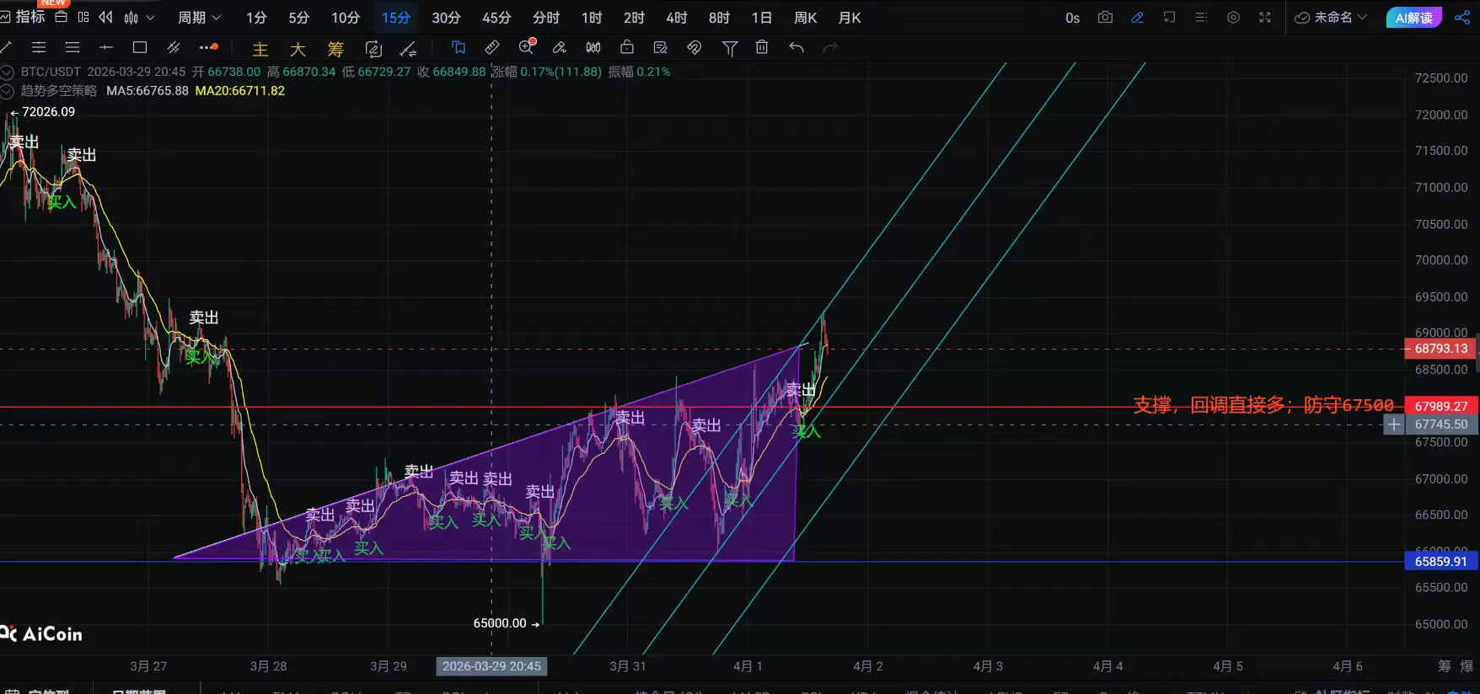Viewport: 1480px width, 694px height.
Task: Click the share icon
Action: pos(1462,17)
